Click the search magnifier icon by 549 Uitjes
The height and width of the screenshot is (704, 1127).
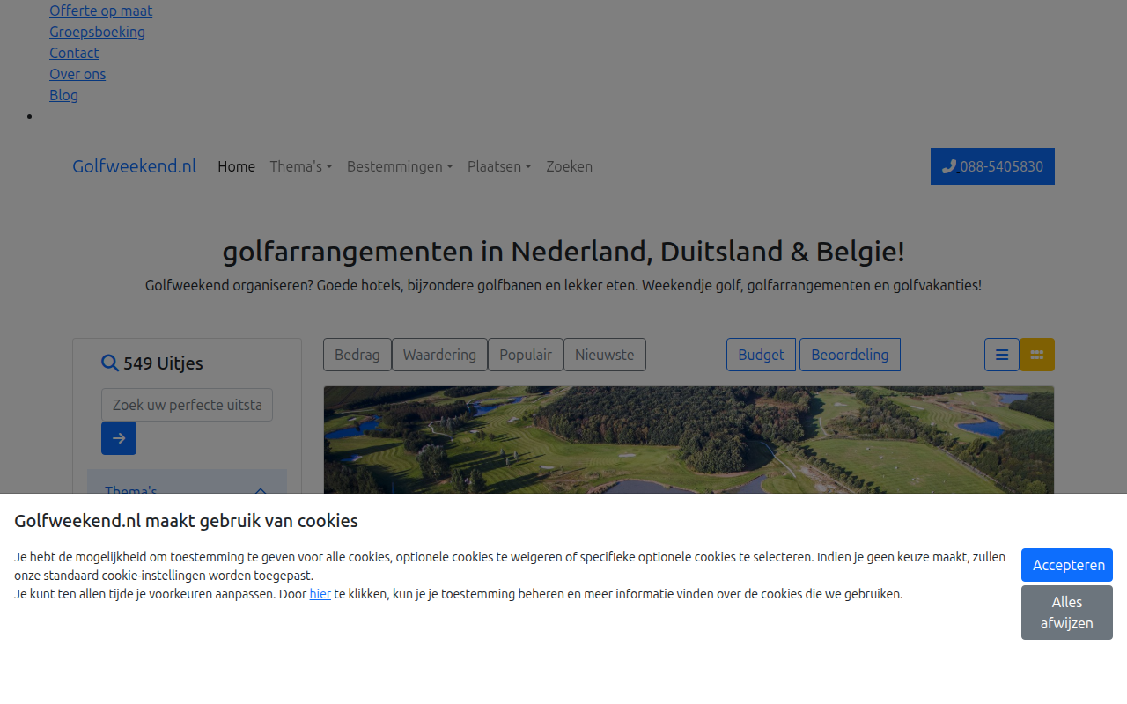click(x=110, y=363)
